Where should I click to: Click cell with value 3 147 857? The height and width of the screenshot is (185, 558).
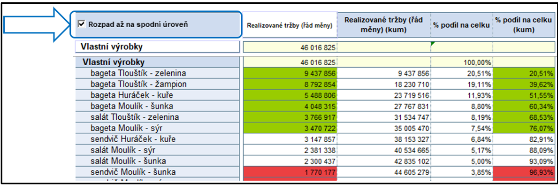tap(290, 139)
